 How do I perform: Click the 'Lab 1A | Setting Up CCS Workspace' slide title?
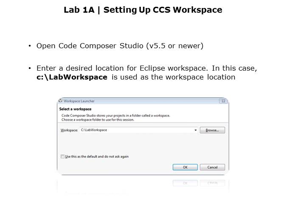143,10
